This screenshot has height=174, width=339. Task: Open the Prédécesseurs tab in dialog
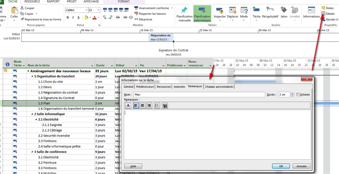coord(145,87)
